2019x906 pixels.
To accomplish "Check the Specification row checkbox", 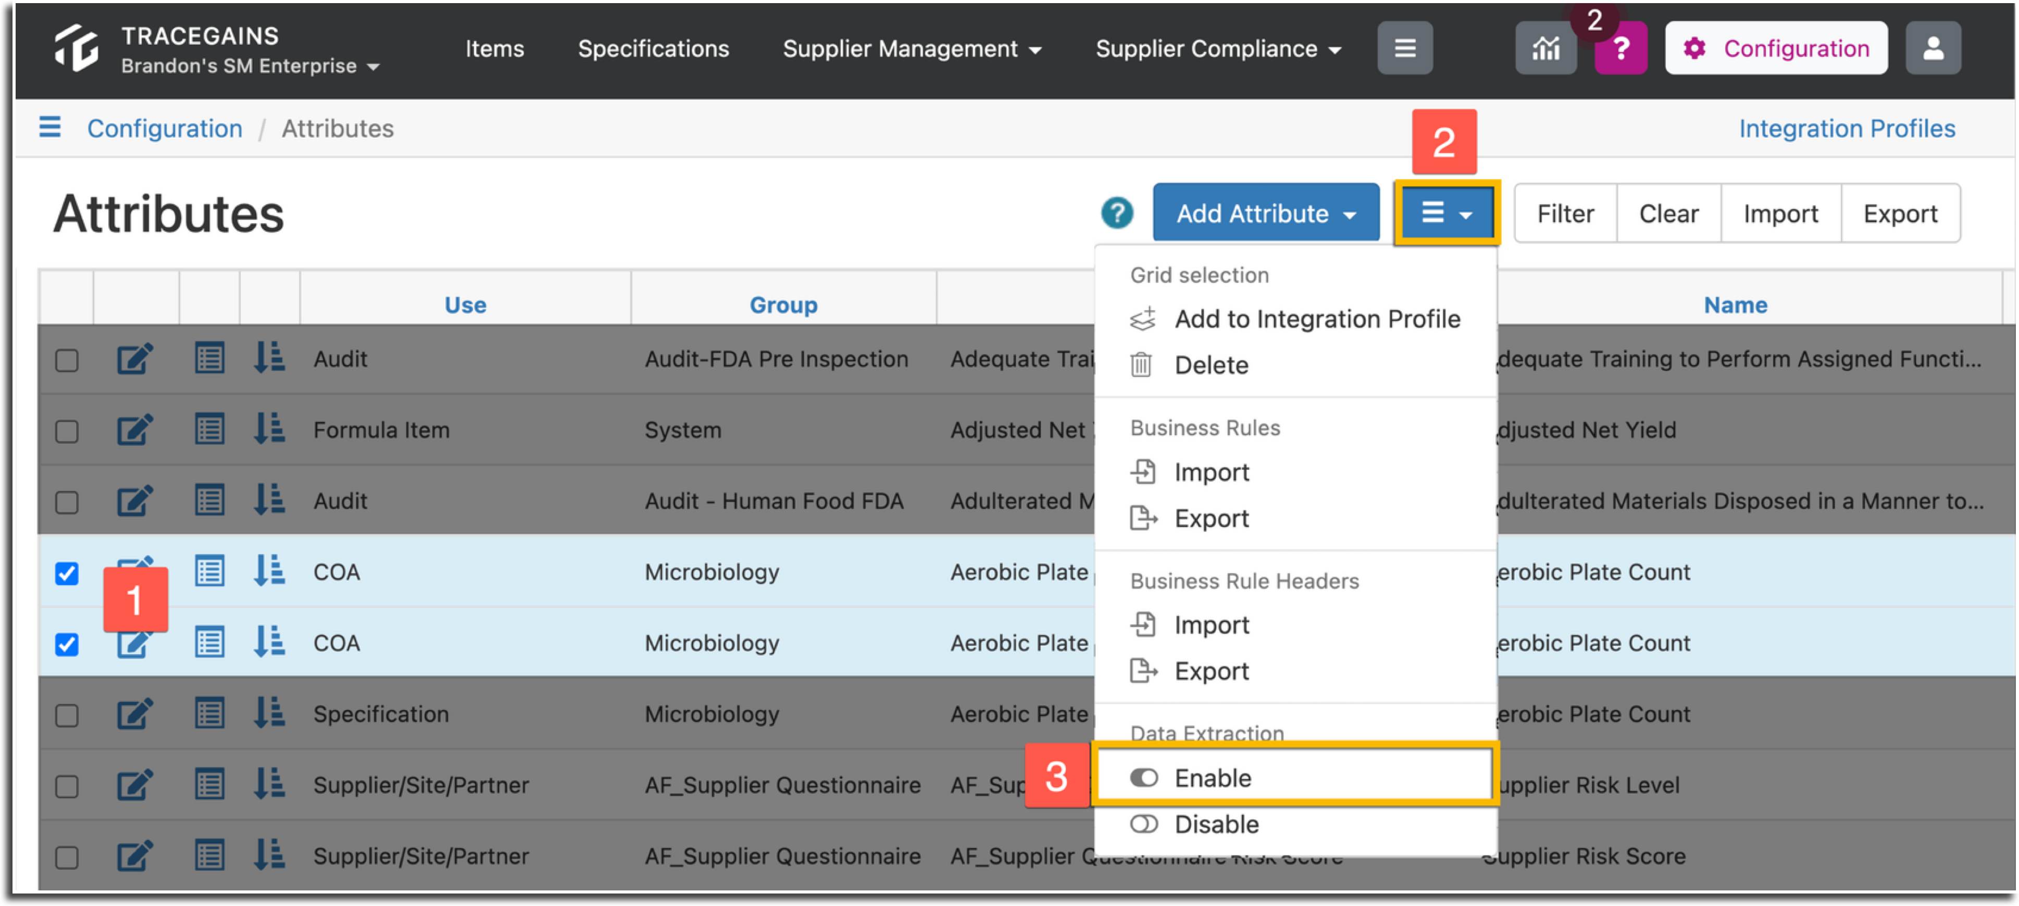I will tap(67, 715).
